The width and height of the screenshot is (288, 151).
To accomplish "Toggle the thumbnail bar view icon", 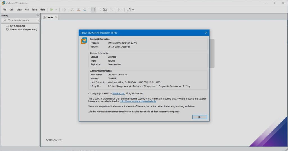I will [x=99, y=10].
